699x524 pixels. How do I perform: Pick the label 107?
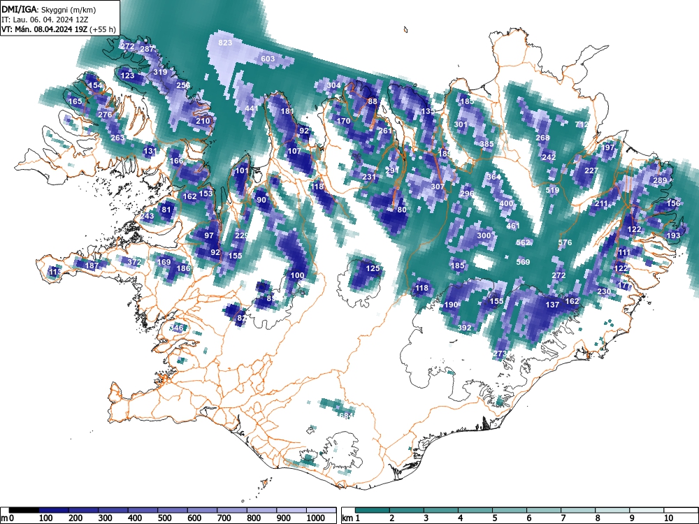coord(294,151)
